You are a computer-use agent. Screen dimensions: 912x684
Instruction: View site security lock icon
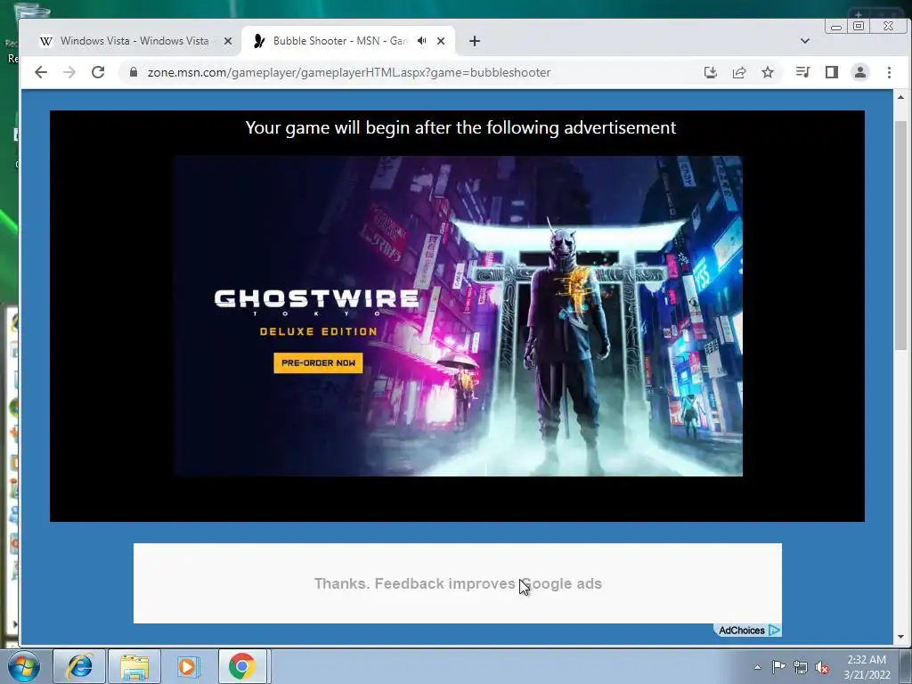coord(134,72)
